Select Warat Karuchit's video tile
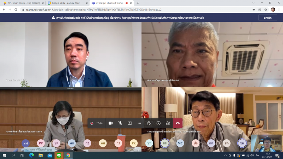283x159 pixels. (x=71, y=54)
